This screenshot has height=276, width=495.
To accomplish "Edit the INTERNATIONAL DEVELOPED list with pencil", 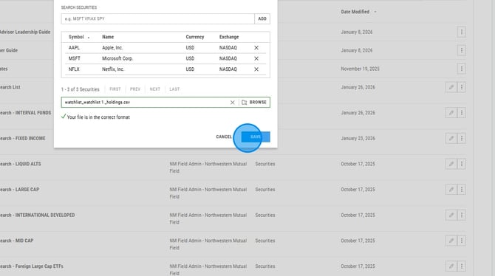I will (x=451, y=215).
